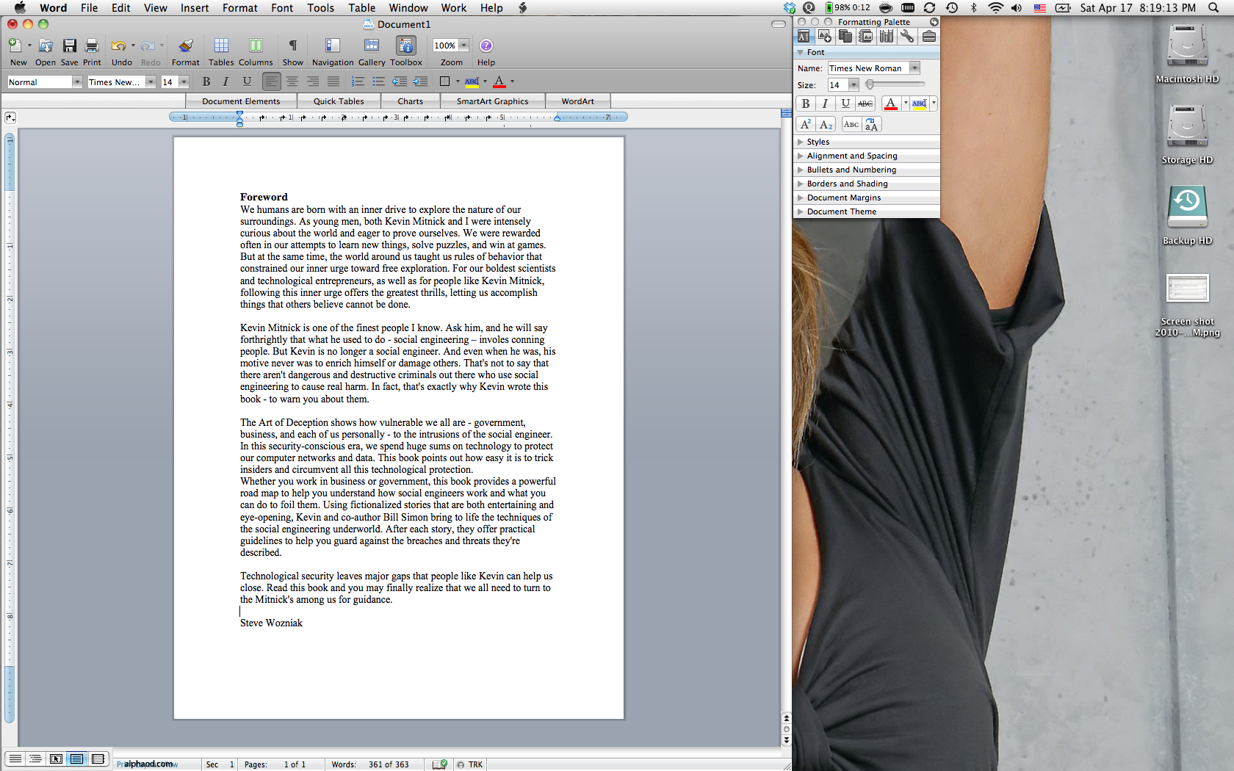
Task: Toggle Underline in the main formatting toolbar
Action: (x=247, y=82)
